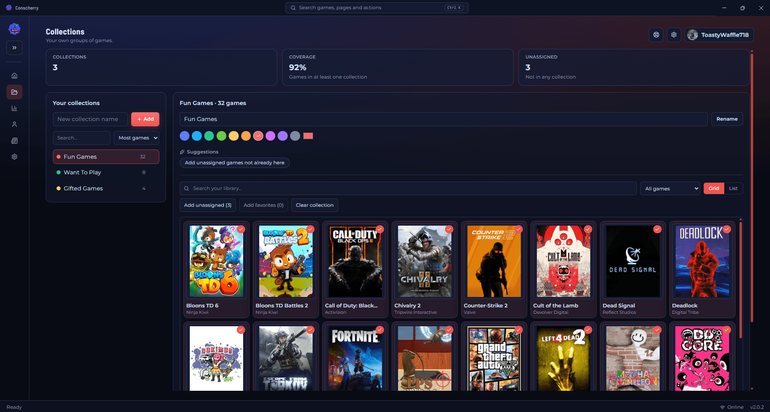Click the Online wifi status icon
The height and width of the screenshot is (412, 770).
723,407
